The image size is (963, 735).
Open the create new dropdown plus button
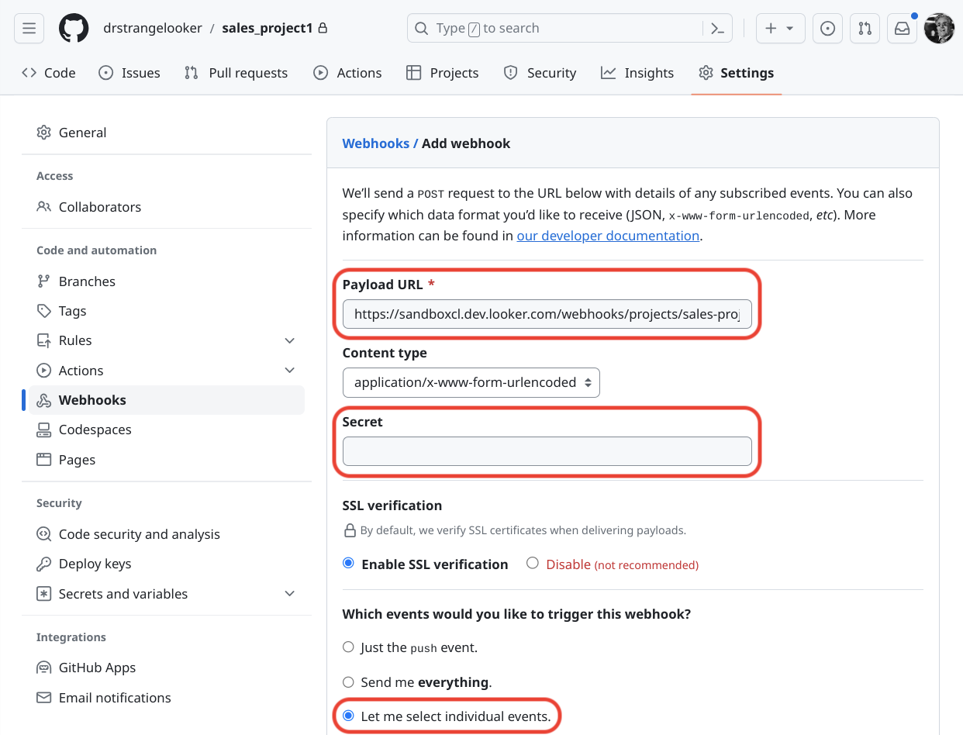pos(780,27)
